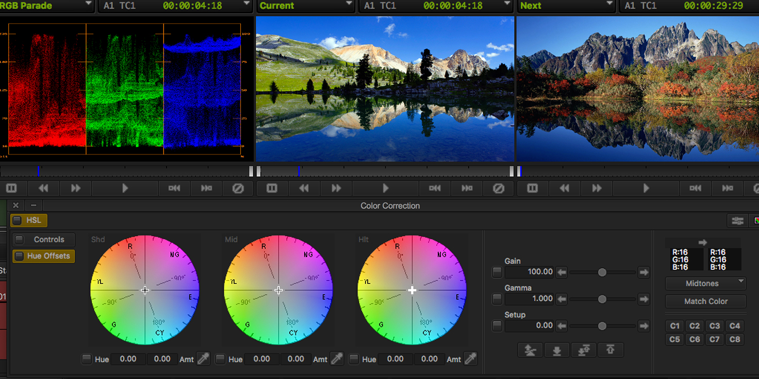This screenshot has height=379, width=759.
Task: Enable the HSL group checkbox
Action: pos(18,220)
